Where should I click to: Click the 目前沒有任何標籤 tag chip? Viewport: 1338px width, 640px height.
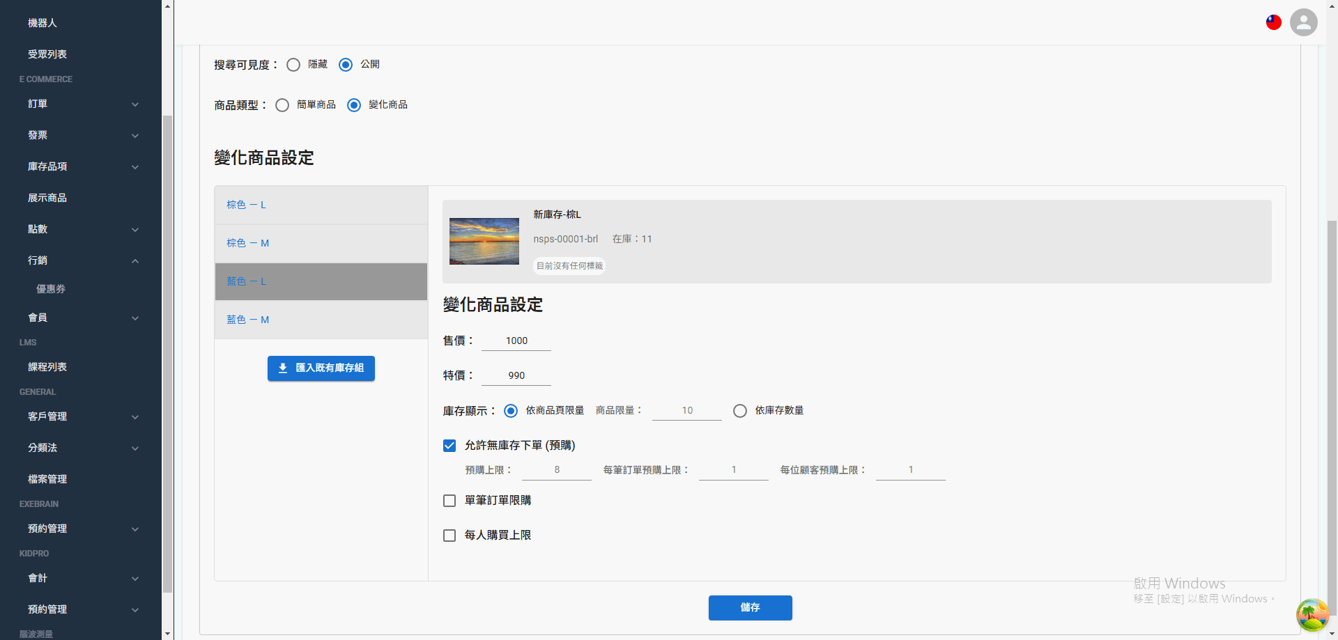(x=569, y=266)
